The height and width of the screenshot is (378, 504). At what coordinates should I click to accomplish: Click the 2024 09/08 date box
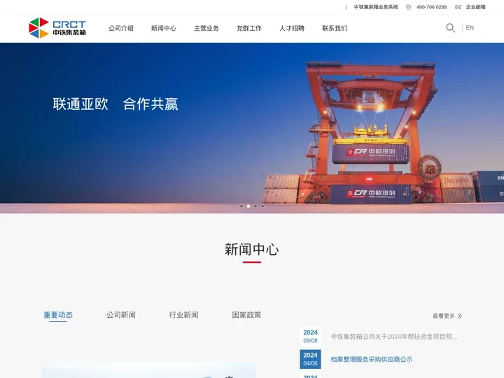coord(310,336)
